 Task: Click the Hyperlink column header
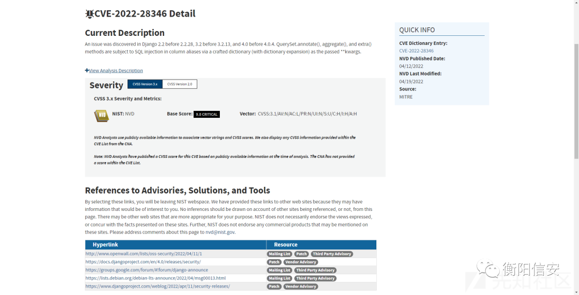[175, 245]
